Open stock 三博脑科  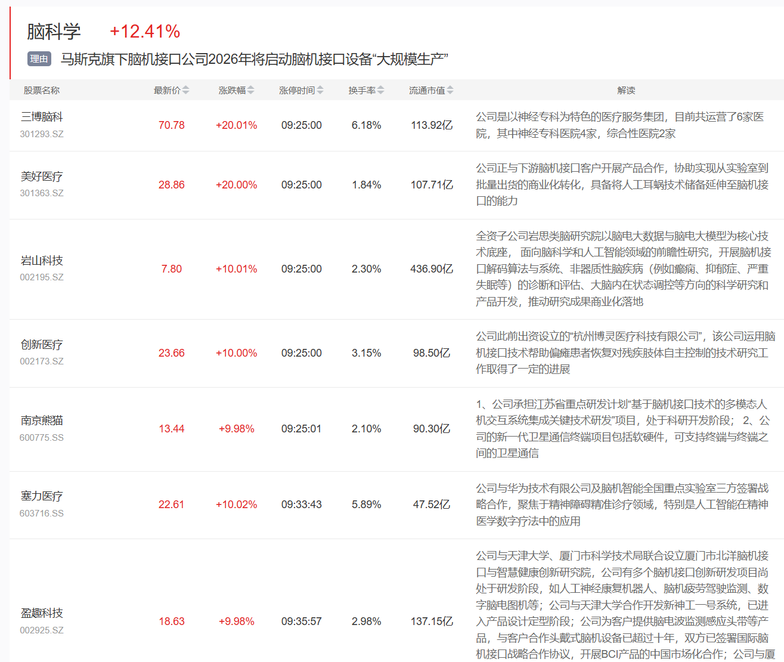click(x=42, y=117)
